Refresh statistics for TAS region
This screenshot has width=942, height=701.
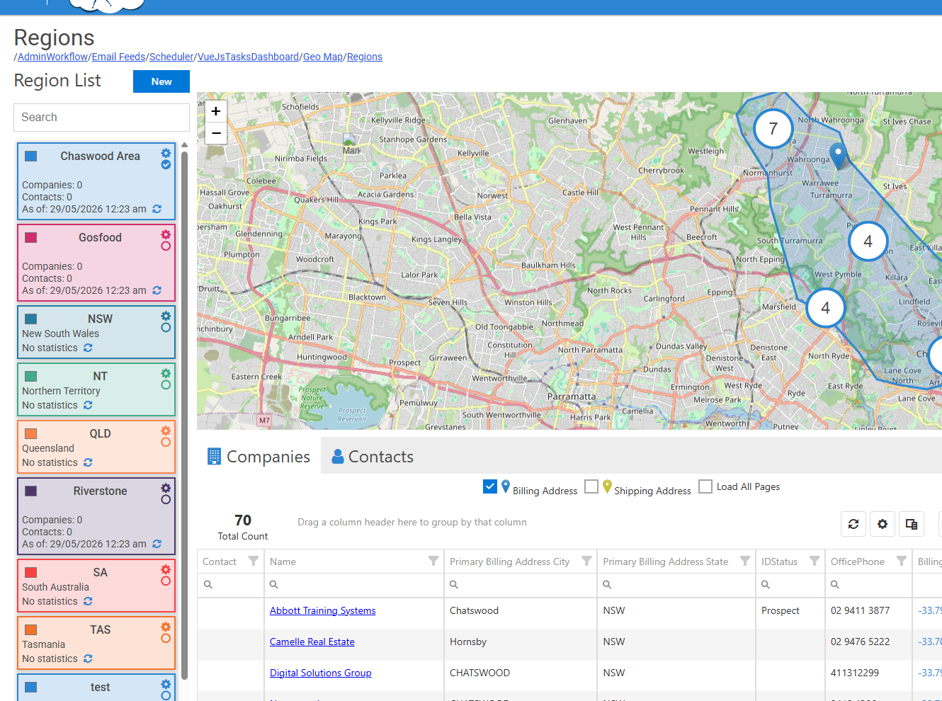88,659
